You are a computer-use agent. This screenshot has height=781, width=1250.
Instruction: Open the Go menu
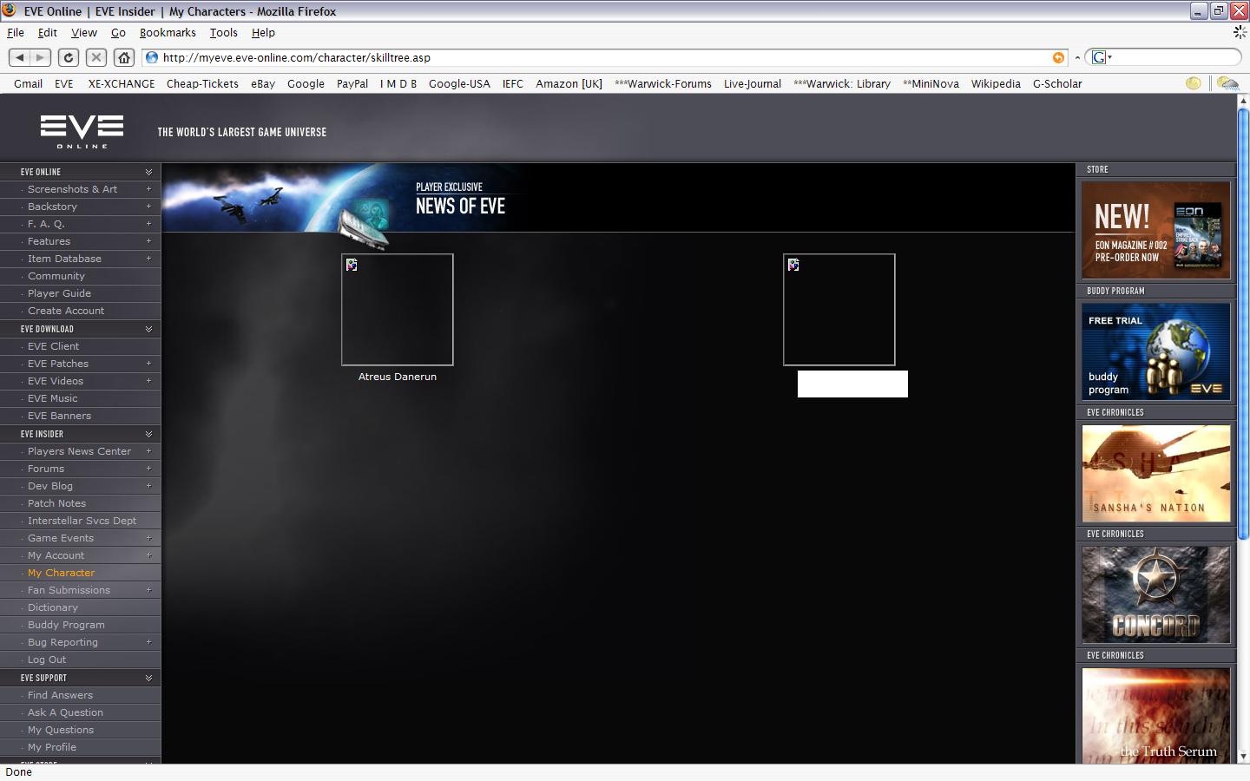pyautogui.click(x=118, y=32)
